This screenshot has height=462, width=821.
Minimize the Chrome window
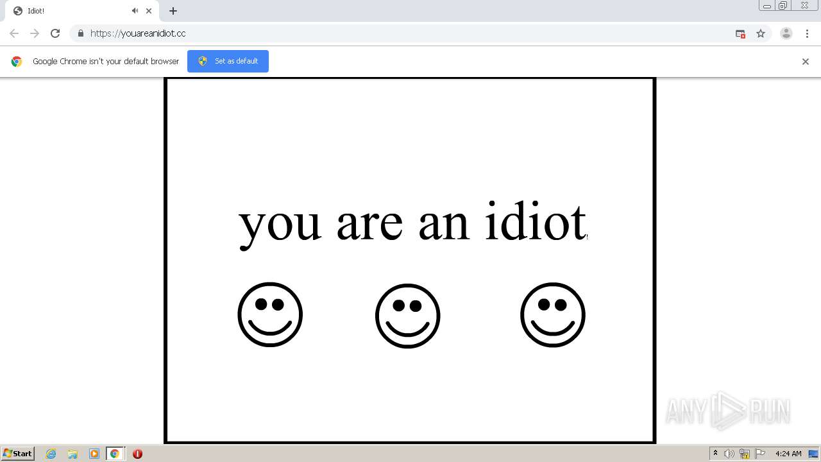pyautogui.click(x=767, y=6)
